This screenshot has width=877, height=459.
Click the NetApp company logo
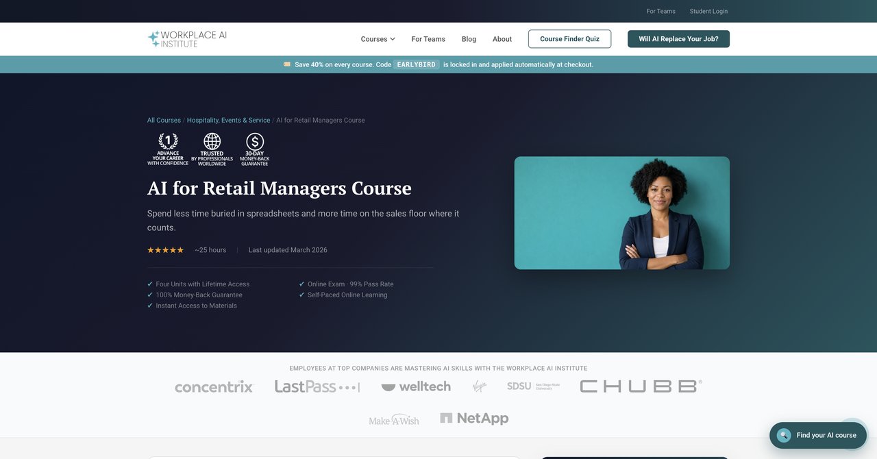click(474, 419)
